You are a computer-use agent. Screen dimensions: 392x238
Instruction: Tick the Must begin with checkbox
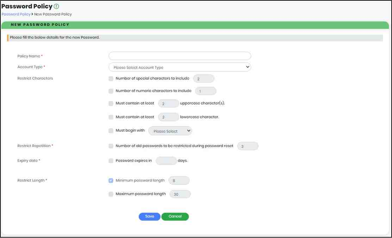(111, 131)
